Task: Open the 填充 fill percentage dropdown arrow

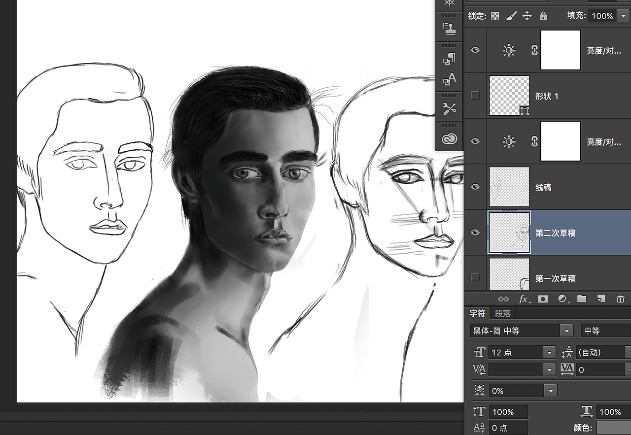Action: coord(623,16)
